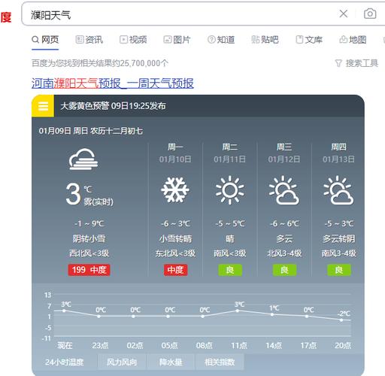Click the 周一 01月10日 forecast heading
The image size is (385, 376).
[175, 153]
